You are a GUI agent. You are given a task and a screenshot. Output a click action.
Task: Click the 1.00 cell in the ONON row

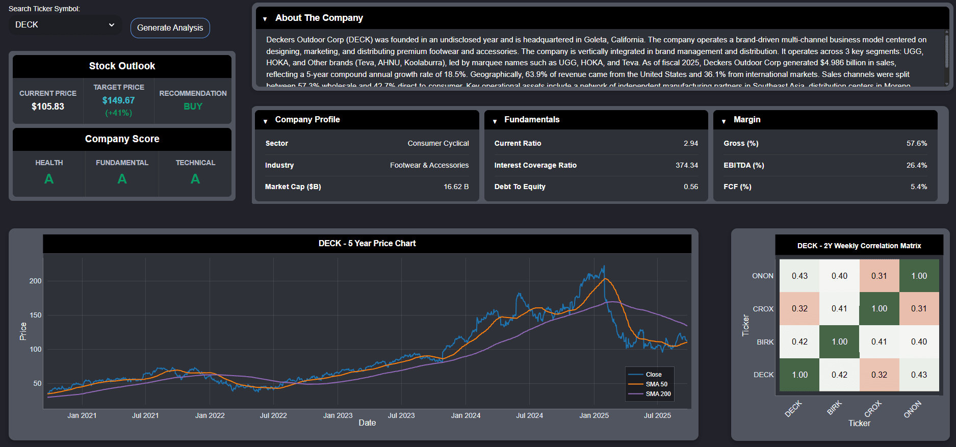(x=919, y=276)
